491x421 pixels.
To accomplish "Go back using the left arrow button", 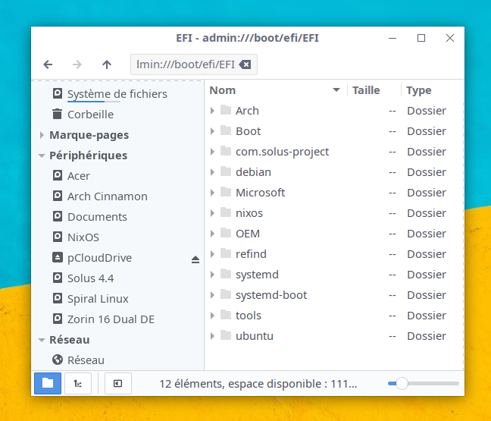I will tap(48, 64).
